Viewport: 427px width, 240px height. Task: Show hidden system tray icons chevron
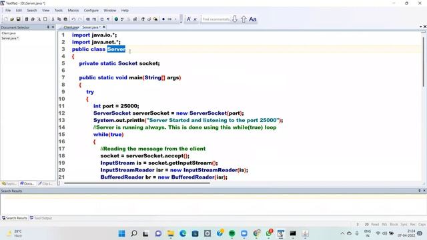pyautogui.click(x=342, y=233)
